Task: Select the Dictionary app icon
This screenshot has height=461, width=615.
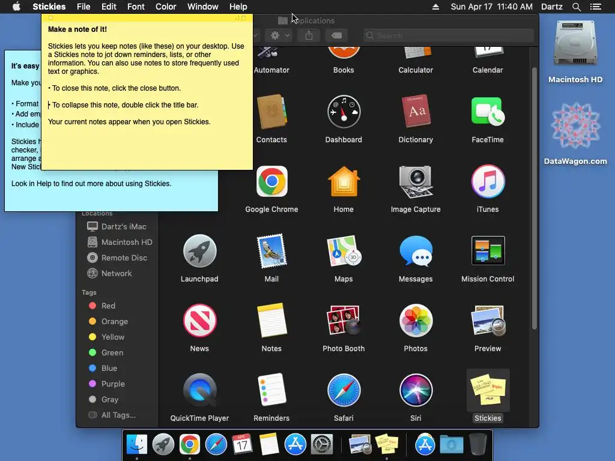Action: point(416,112)
